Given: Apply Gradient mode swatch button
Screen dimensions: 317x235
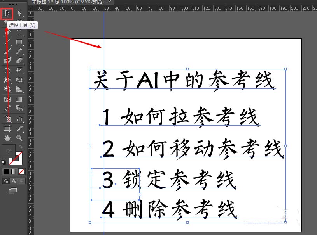Looking at the screenshot, I should tap(14, 171).
